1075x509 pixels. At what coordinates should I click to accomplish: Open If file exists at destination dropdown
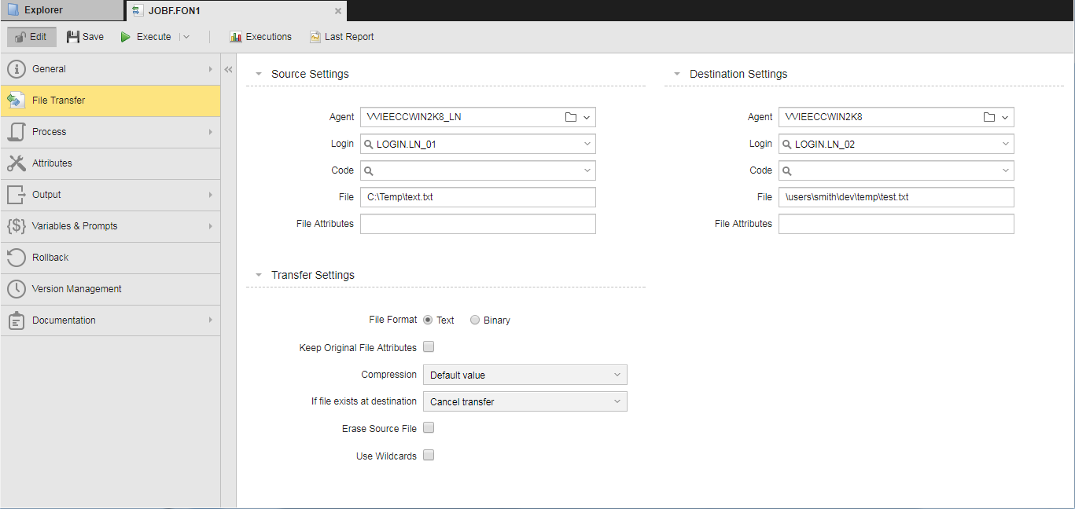point(525,401)
